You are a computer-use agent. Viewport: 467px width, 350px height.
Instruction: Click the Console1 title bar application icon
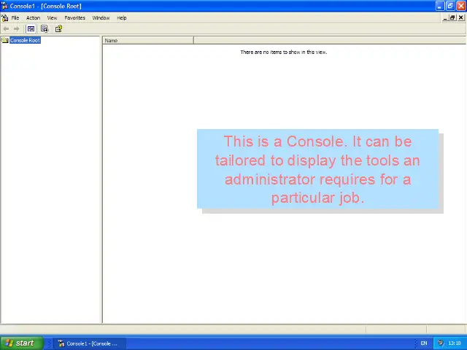4,6
